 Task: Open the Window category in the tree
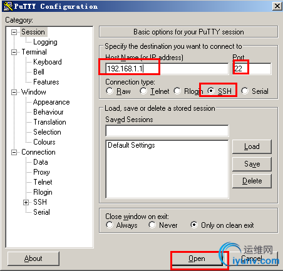tap(34, 92)
